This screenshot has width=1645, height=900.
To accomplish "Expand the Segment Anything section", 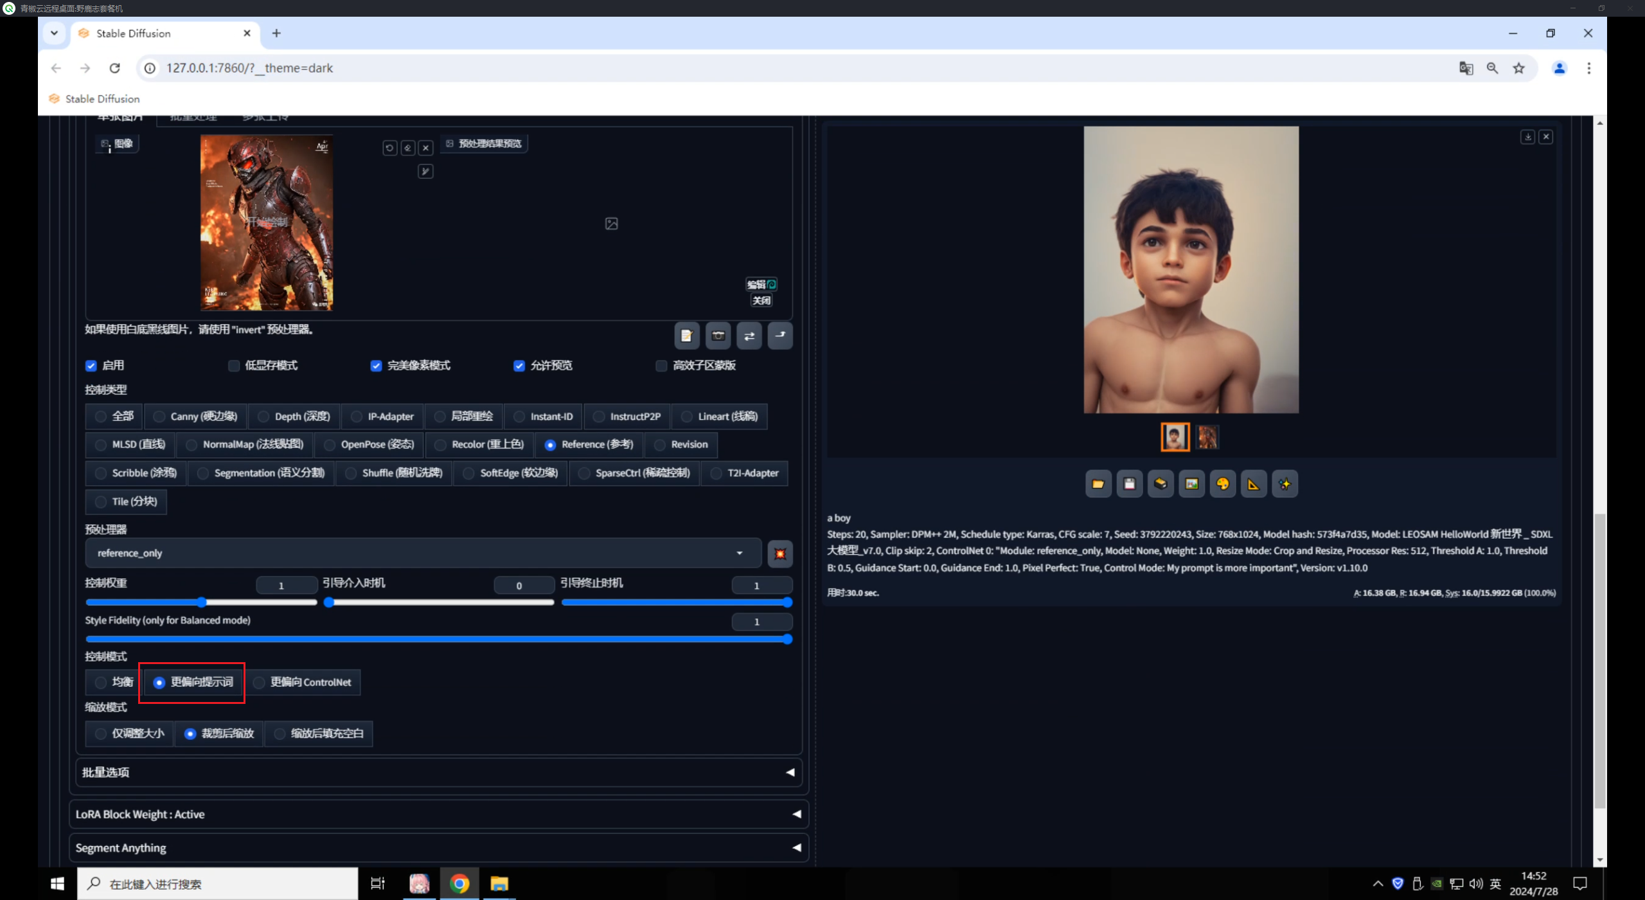I will pyautogui.click(x=439, y=848).
